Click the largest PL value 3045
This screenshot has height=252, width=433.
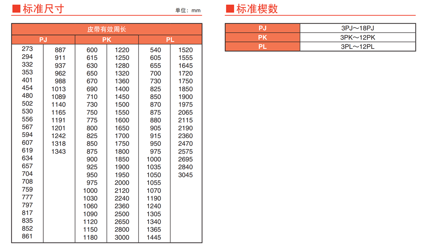(186, 175)
